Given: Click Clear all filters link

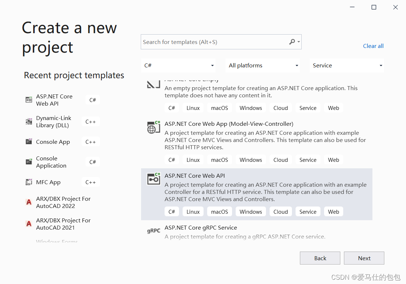Looking at the screenshot, I should (373, 46).
